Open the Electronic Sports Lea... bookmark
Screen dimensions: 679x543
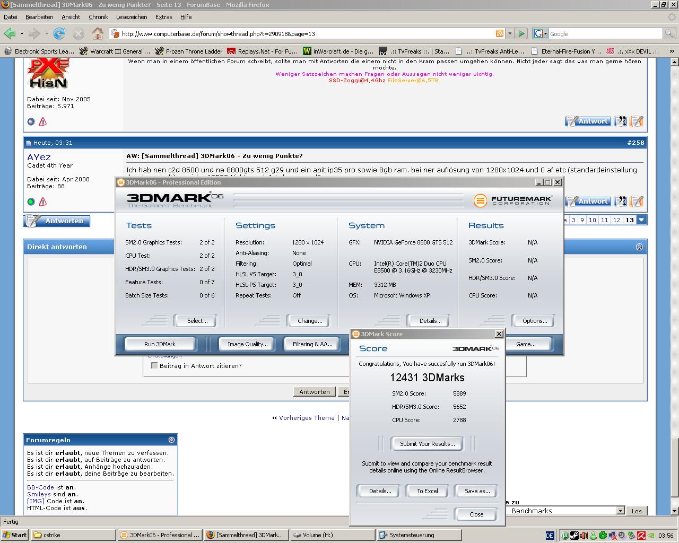[x=40, y=51]
